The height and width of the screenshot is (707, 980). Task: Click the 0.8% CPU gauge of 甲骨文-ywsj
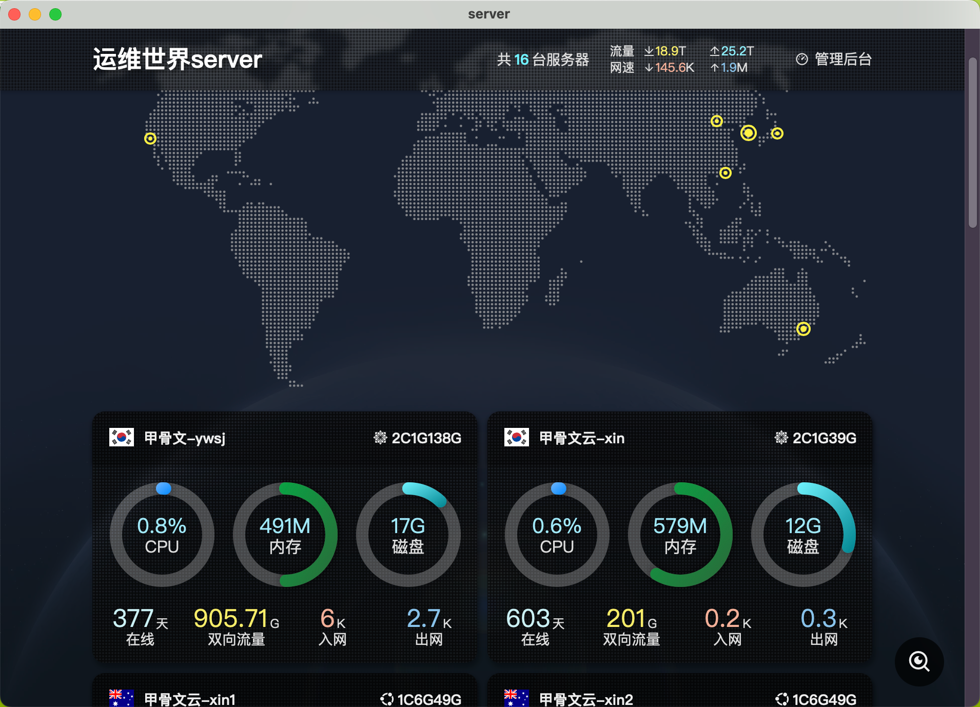coord(162,535)
